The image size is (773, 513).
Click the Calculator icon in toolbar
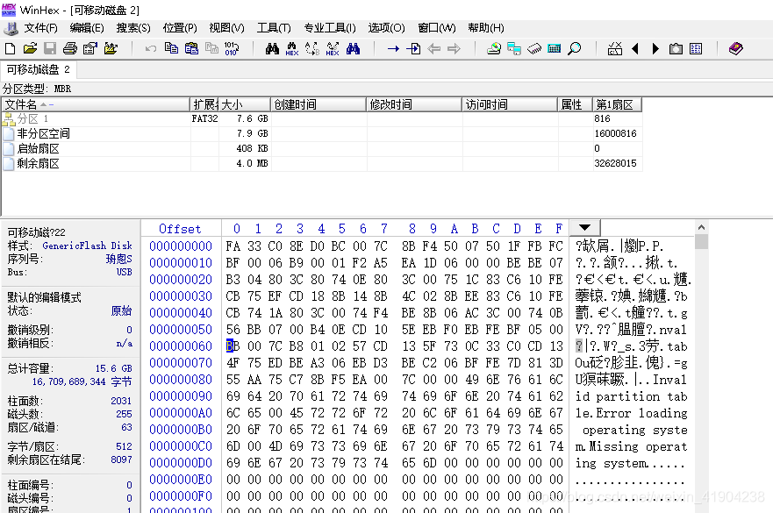(555, 48)
